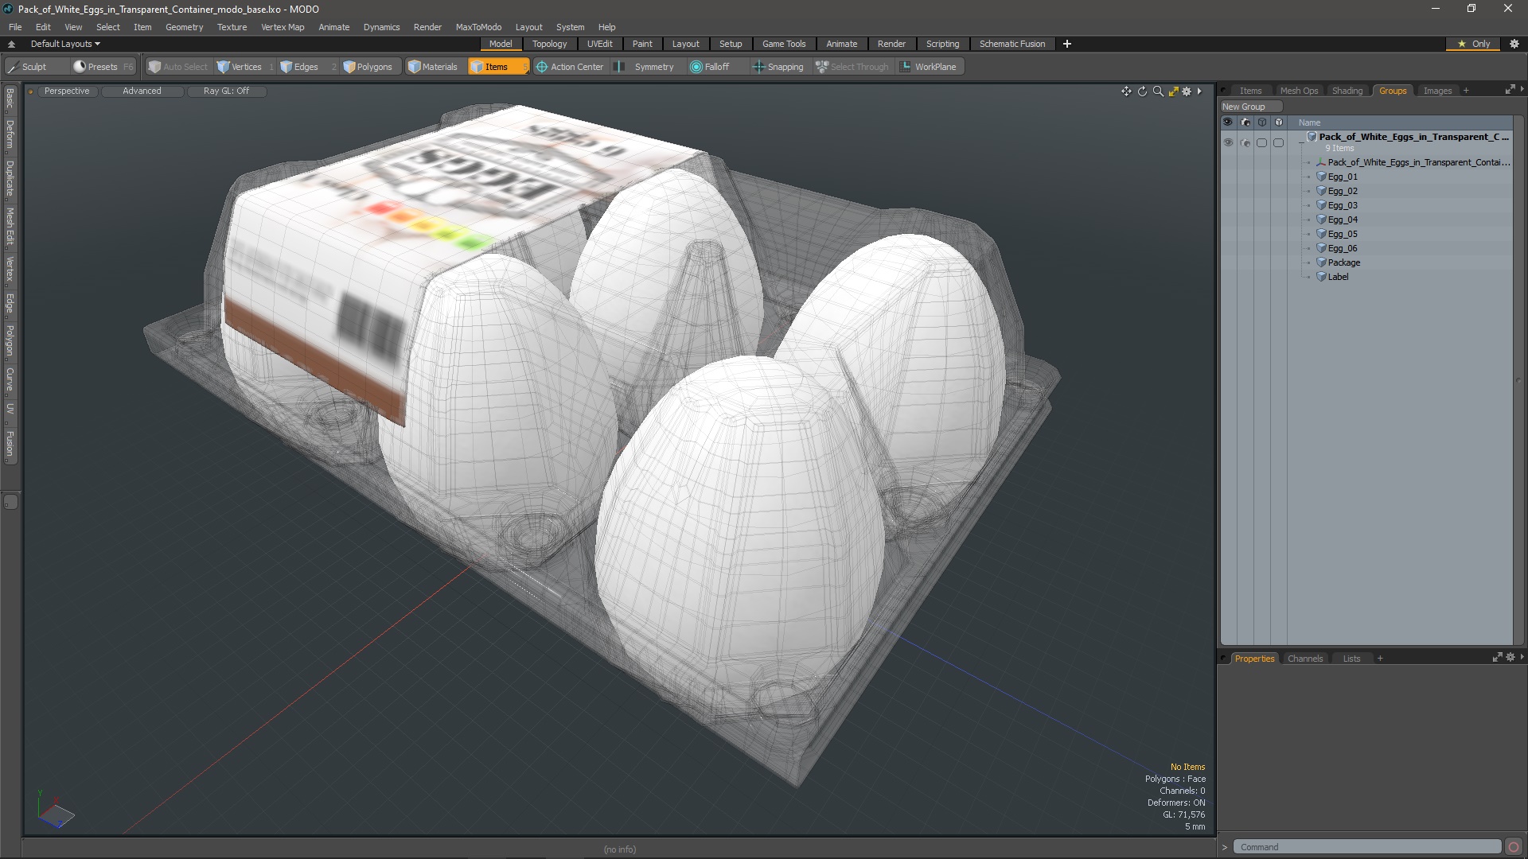
Task: Click the viewport pan (move) icon
Action: (x=1126, y=91)
